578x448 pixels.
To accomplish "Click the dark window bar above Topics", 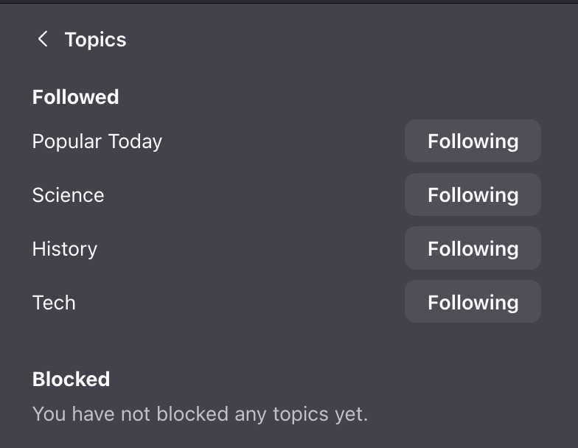I will click(289, 2).
